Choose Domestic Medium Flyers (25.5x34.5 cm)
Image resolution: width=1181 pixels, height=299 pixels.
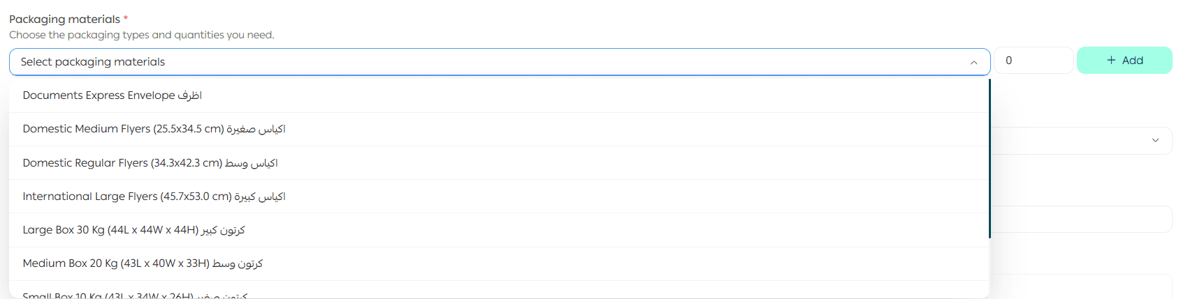tap(154, 129)
